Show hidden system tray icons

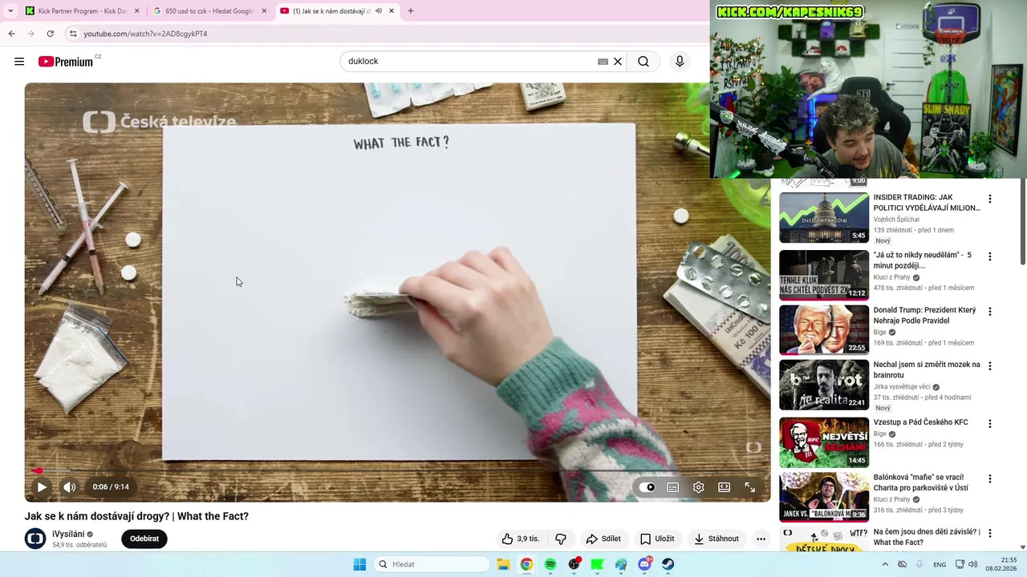pyautogui.click(x=885, y=564)
